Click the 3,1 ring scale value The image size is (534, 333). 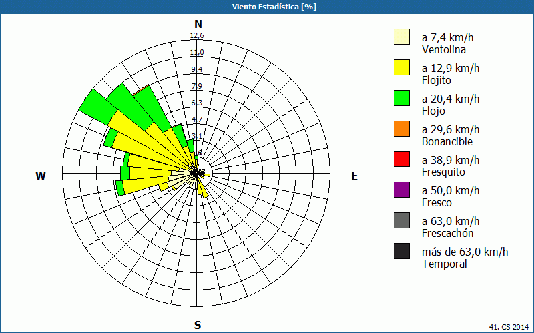pos(197,137)
